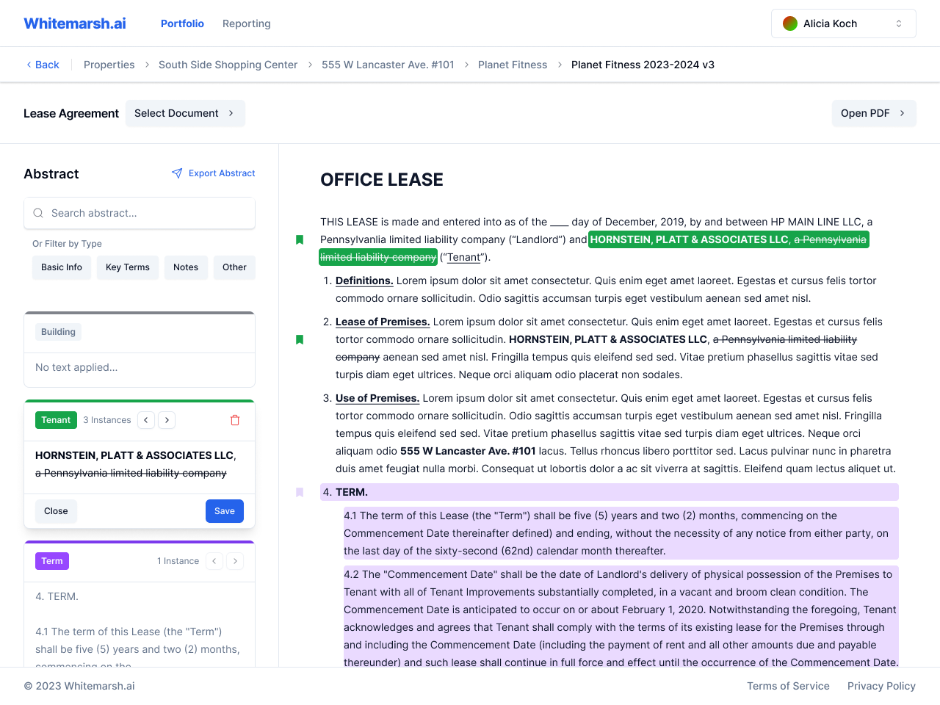Open Terms of Service link
940x705 pixels.
pos(788,686)
